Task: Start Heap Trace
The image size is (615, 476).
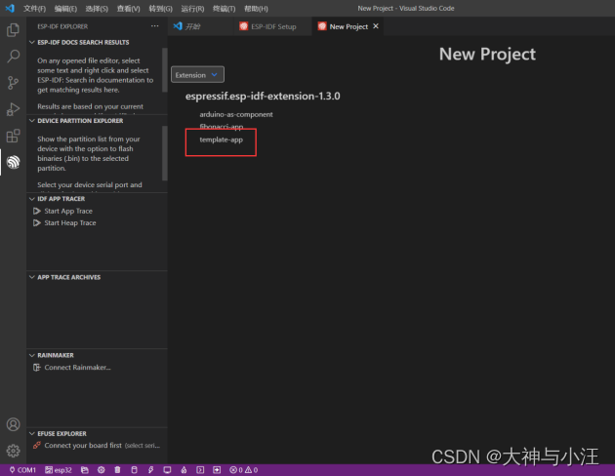Action: coord(70,223)
